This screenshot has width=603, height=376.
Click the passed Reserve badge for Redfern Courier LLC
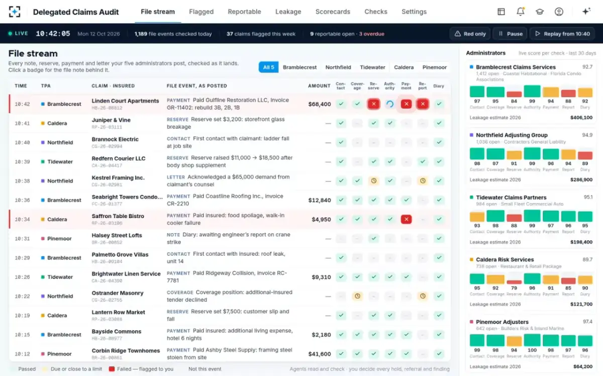coord(373,161)
